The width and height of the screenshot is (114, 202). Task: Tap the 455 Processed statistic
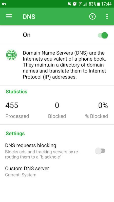click(17, 111)
